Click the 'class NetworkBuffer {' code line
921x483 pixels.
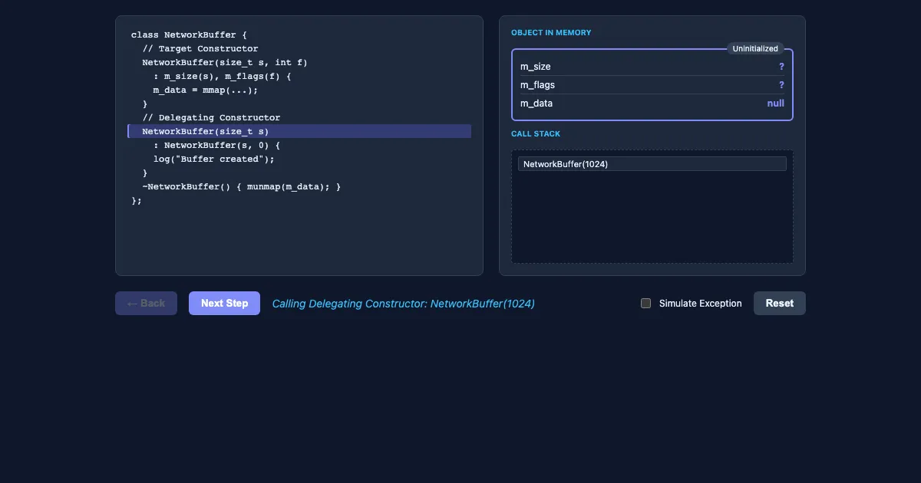(x=189, y=35)
